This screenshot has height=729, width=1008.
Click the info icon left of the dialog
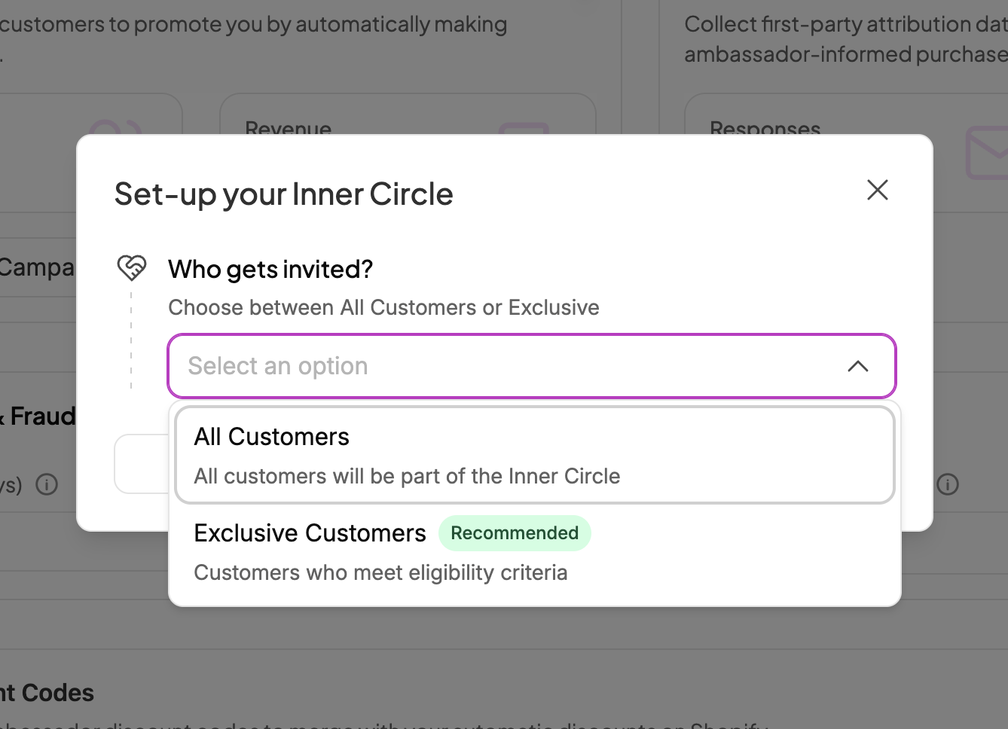[x=47, y=484]
